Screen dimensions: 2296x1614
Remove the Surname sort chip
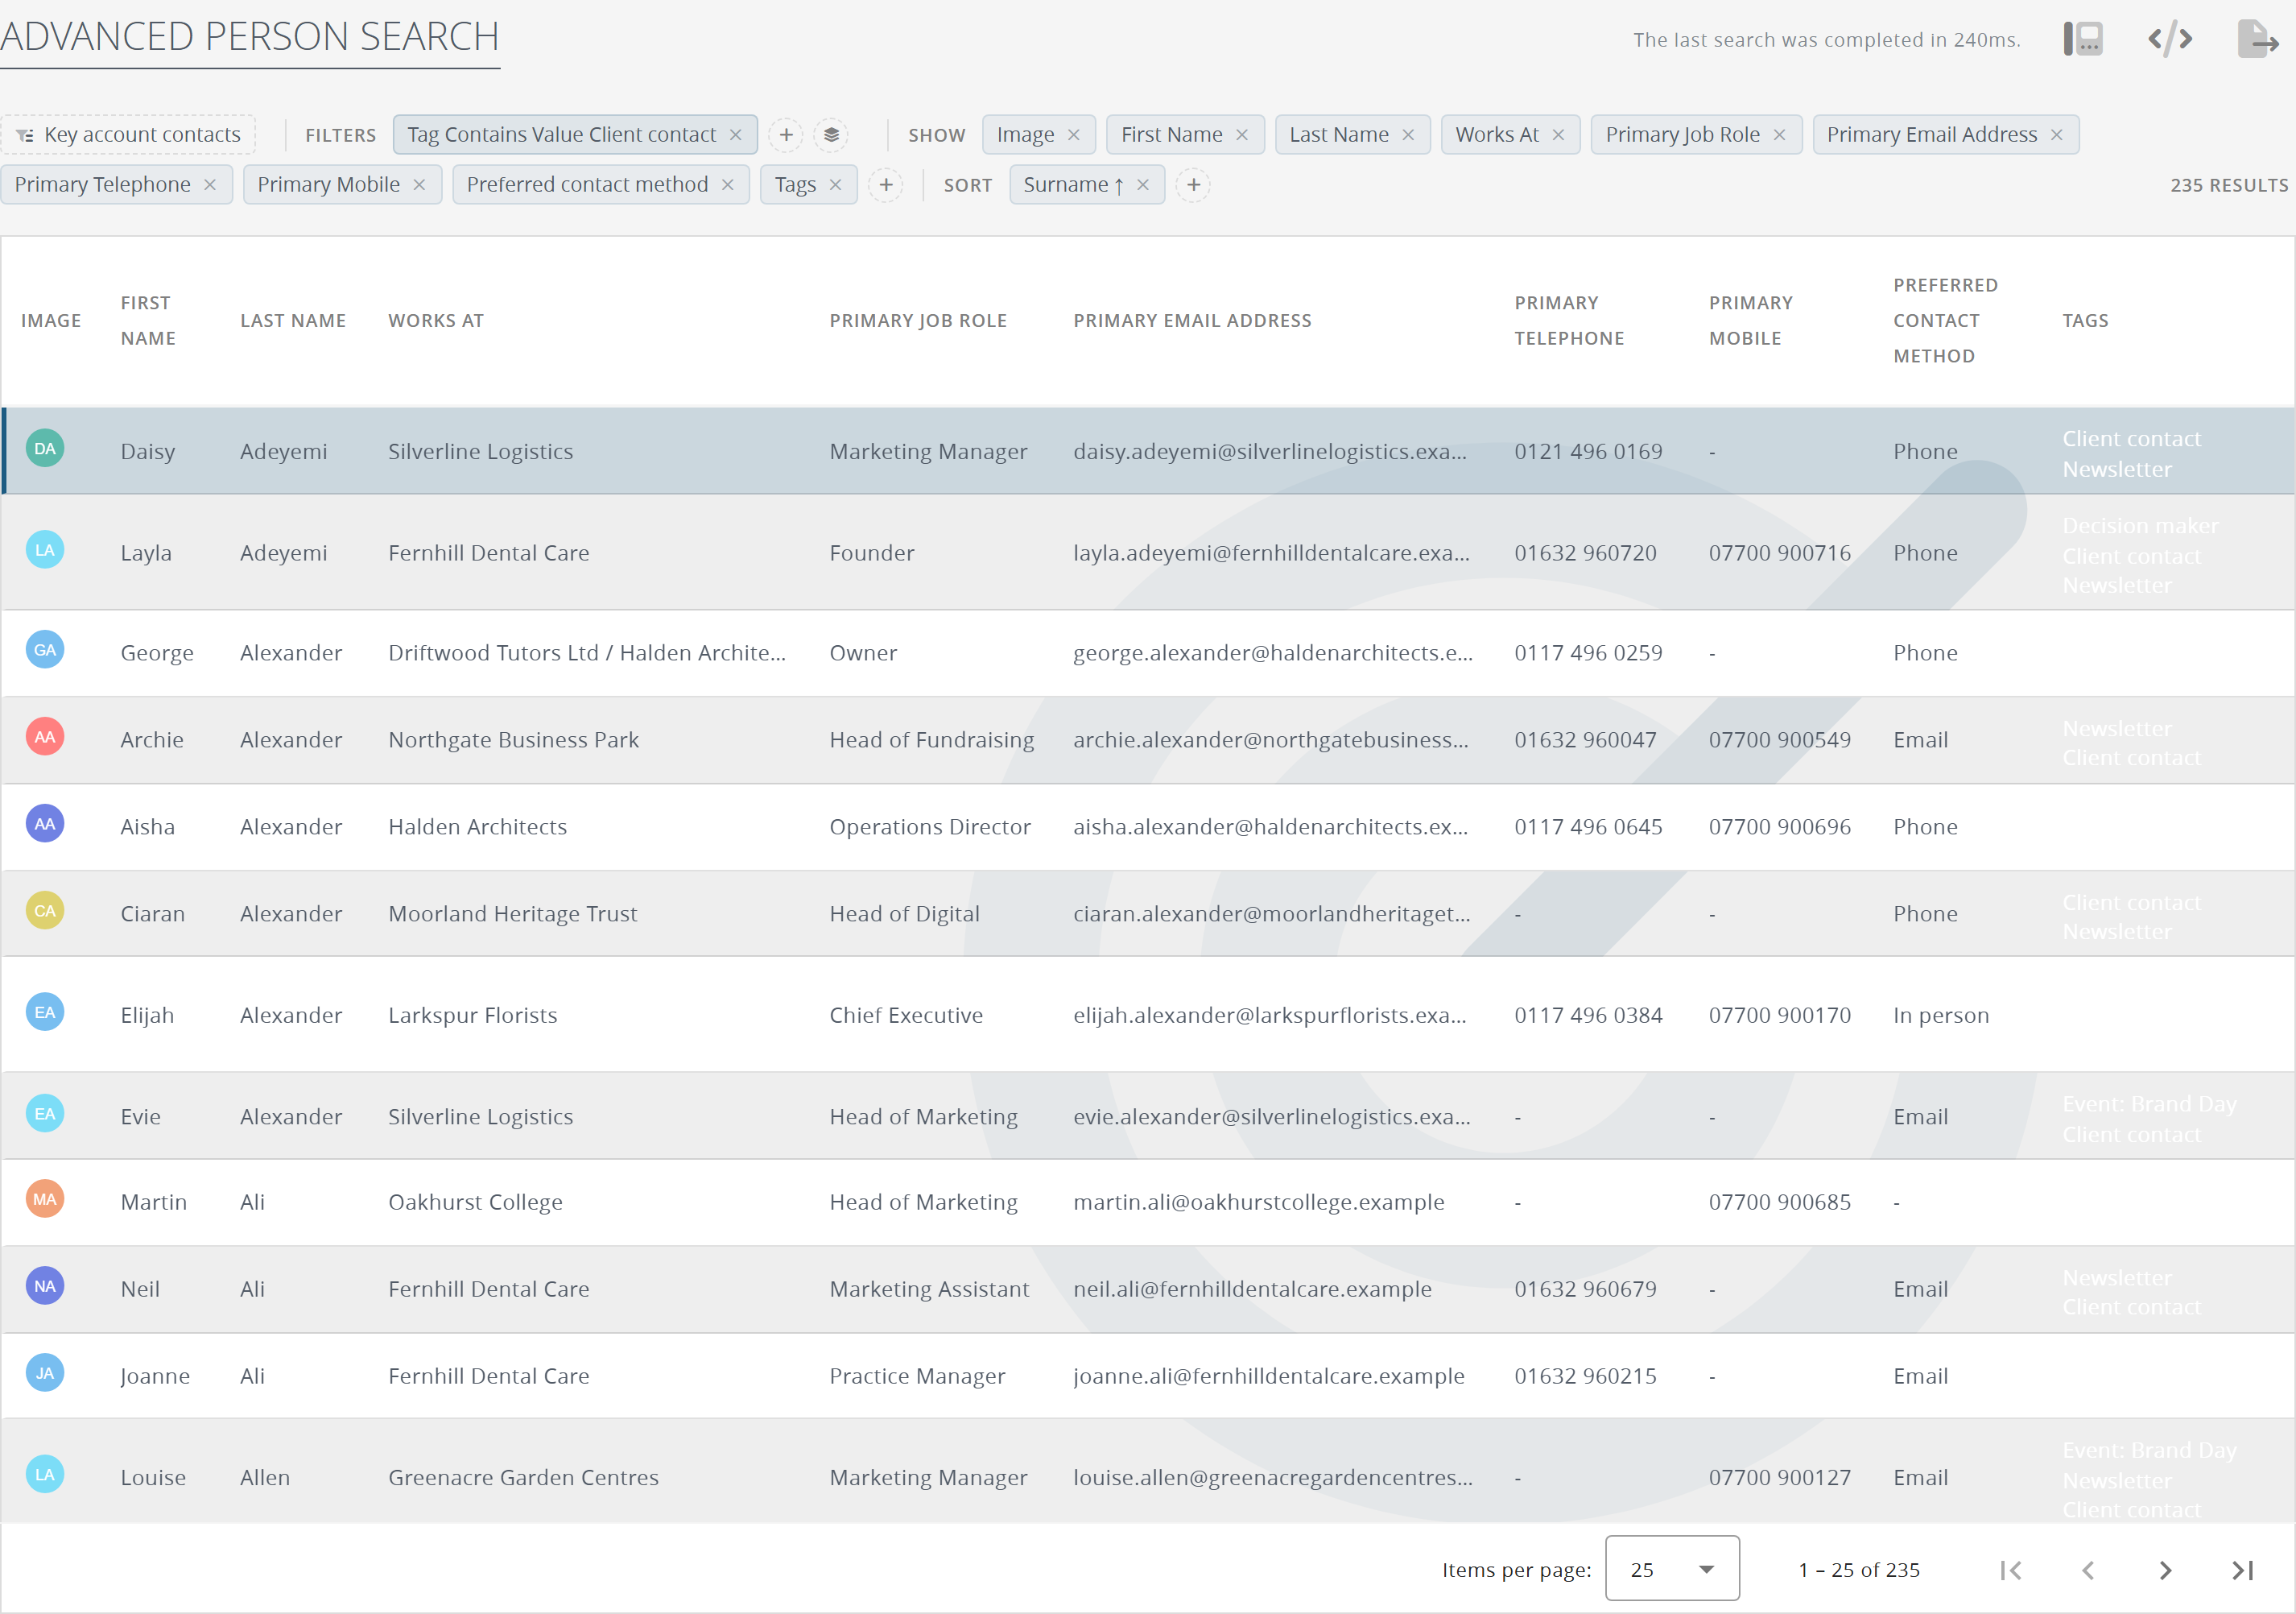click(x=1142, y=184)
